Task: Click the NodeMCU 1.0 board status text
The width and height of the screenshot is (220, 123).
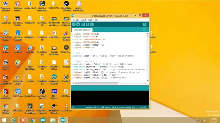Action: (116, 107)
